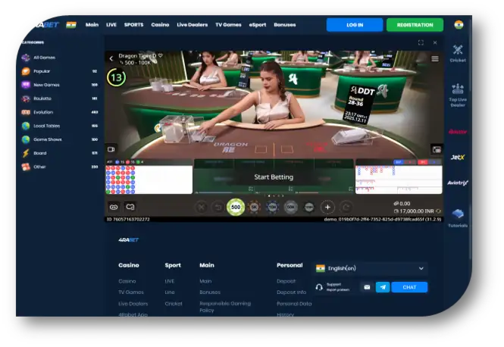The width and height of the screenshot is (504, 347).
Task: Open the hamburger menu in game window
Action: pyautogui.click(x=435, y=58)
